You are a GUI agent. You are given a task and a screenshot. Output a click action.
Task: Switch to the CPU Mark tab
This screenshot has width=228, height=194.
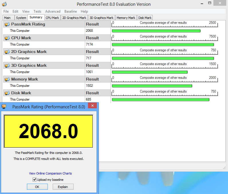(52, 18)
